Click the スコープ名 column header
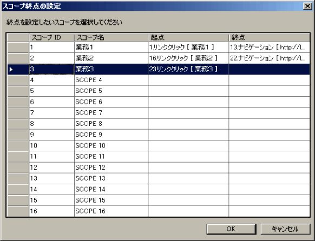The height and width of the screenshot is (241, 315). [111, 37]
